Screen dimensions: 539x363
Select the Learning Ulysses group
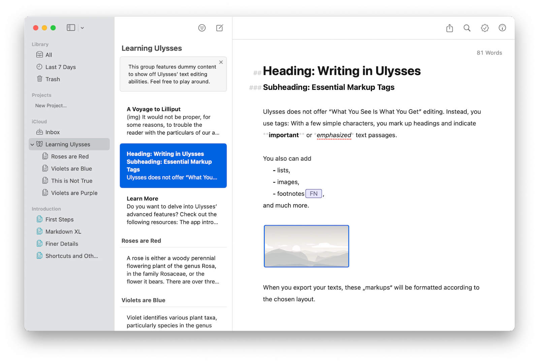69,144
